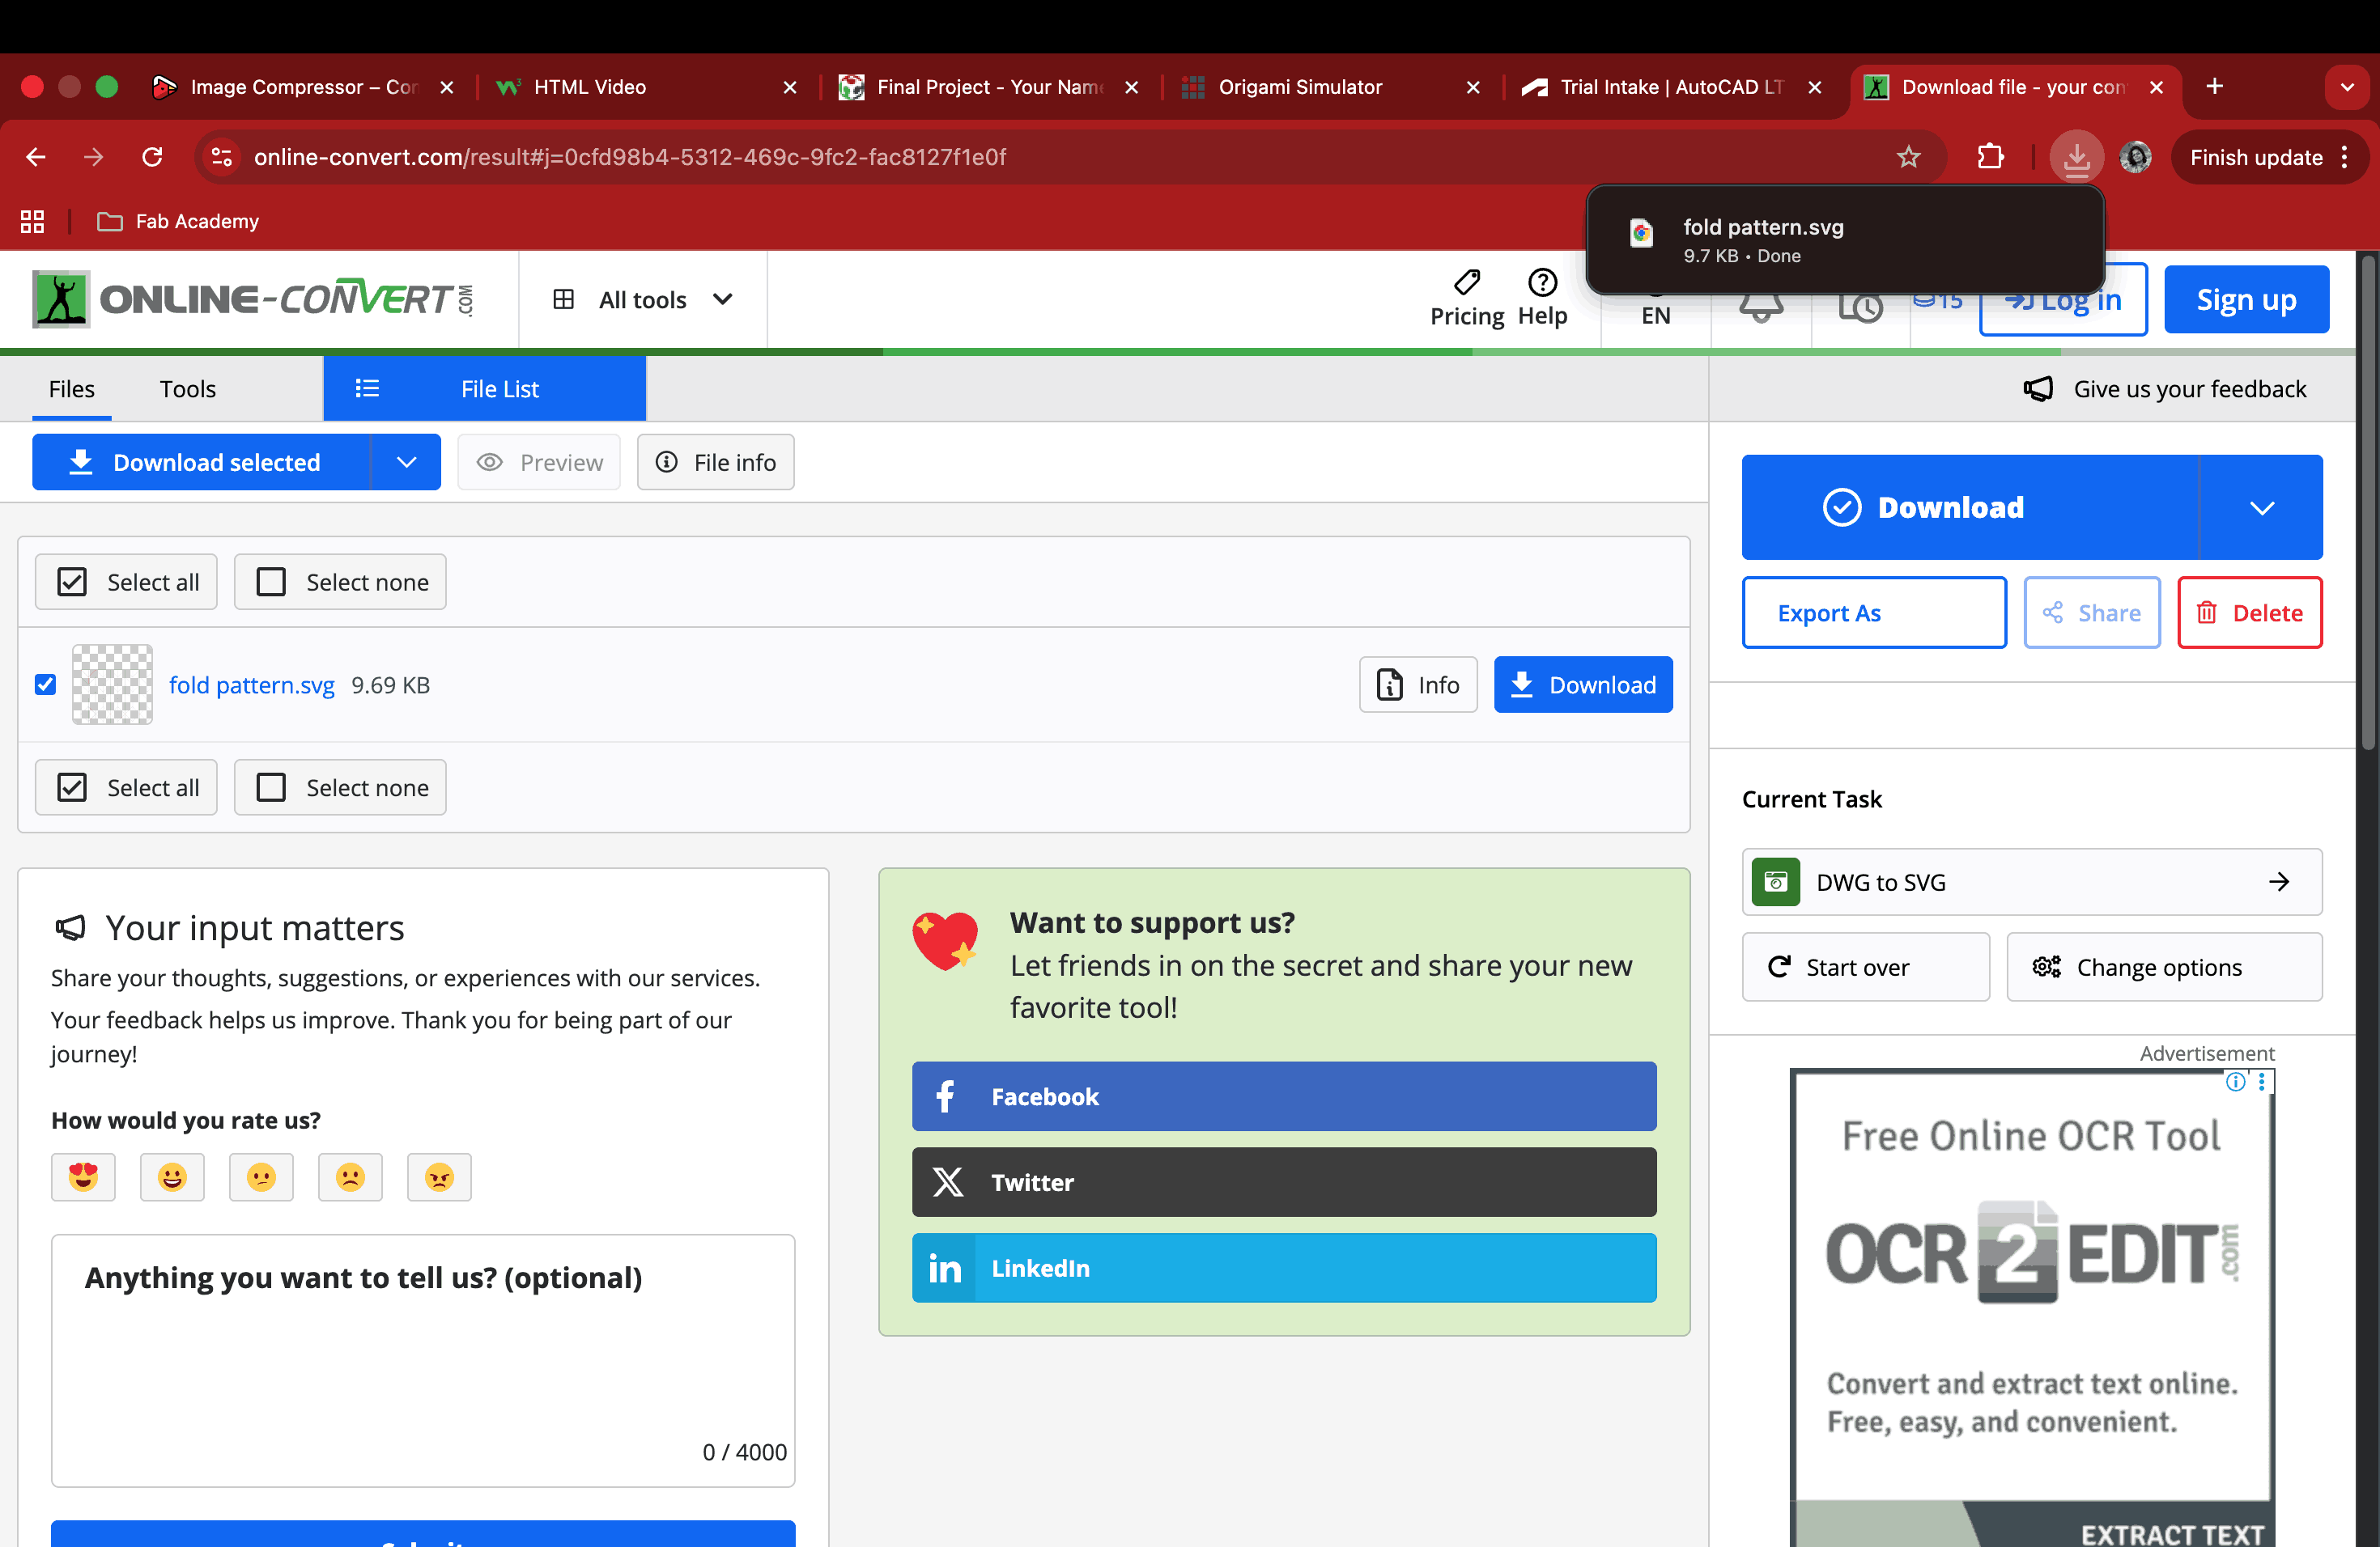2380x1547 pixels.
Task: Click the Help question mark icon
Action: click(1542, 283)
